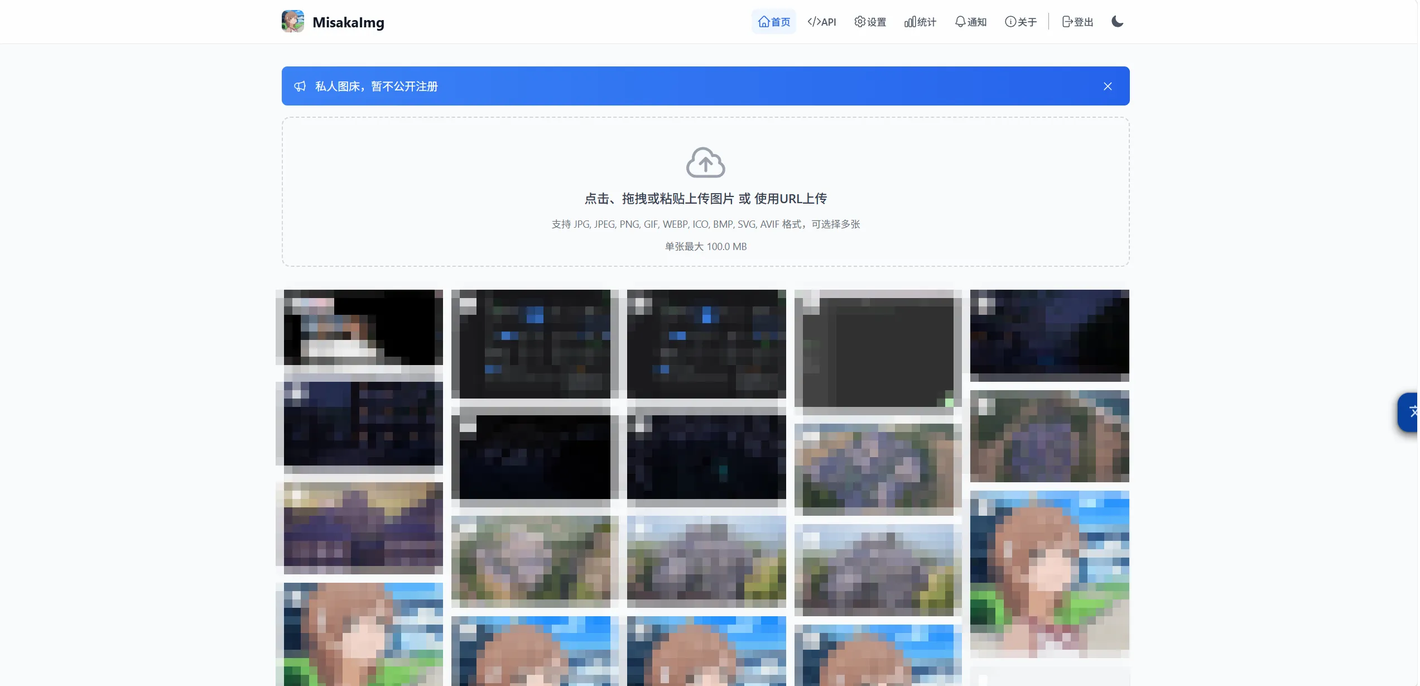Choose 使用URL上传 to upload by URL
Image resolution: width=1420 pixels, height=686 pixels.
click(x=790, y=199)
